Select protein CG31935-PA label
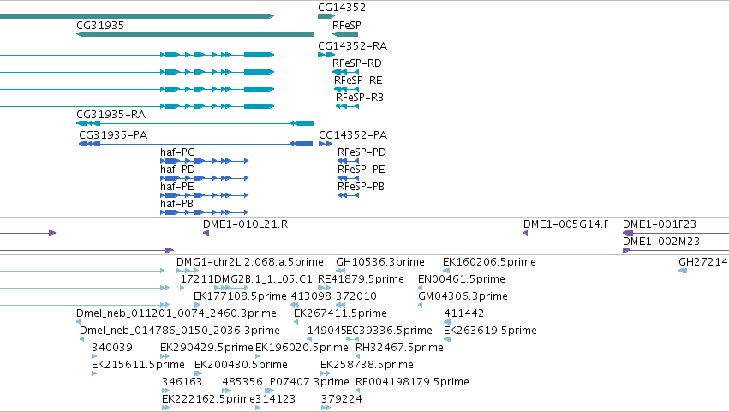Image resolution: width=729 pixels, height=412 pixels. tap(113, 135)
